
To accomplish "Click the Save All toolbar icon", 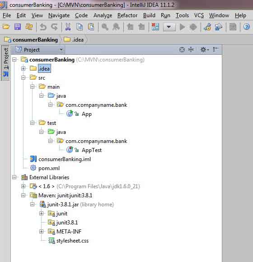I will (x=18, y=27).
